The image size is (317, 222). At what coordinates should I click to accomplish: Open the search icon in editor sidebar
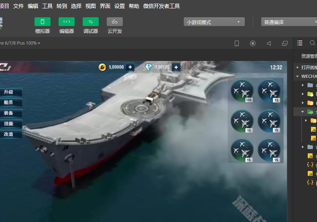pos(312,43)
